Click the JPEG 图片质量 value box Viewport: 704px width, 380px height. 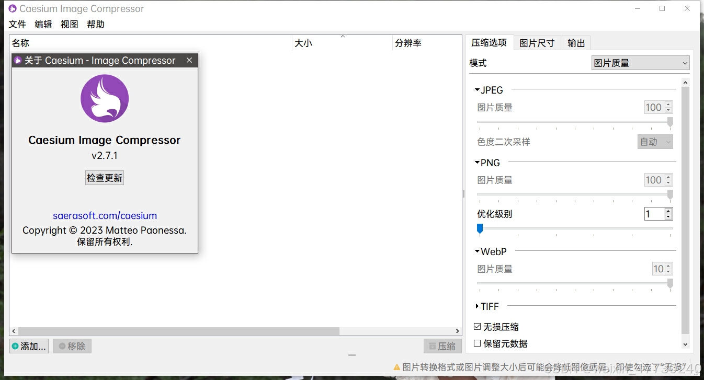pyautogui.click(x=654, y=107)
